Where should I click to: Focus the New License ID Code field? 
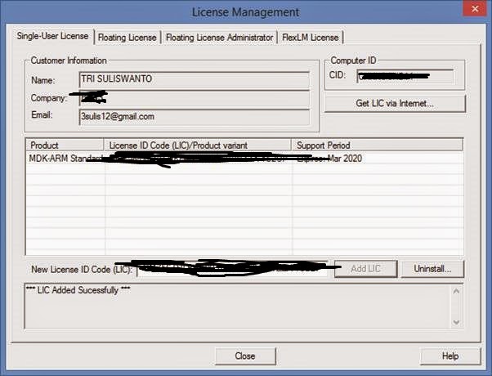point(232,269)
